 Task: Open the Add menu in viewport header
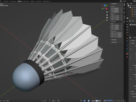(x=4, y=101)
